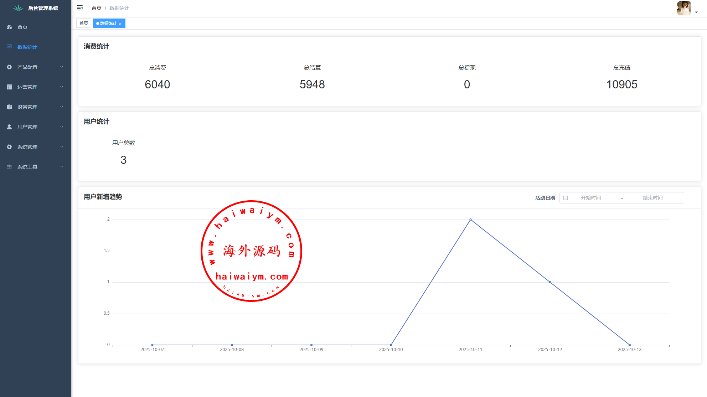Click the gear icon beside 产品配置
Viewport: 707px width, 397px height.
click(9, 67)
